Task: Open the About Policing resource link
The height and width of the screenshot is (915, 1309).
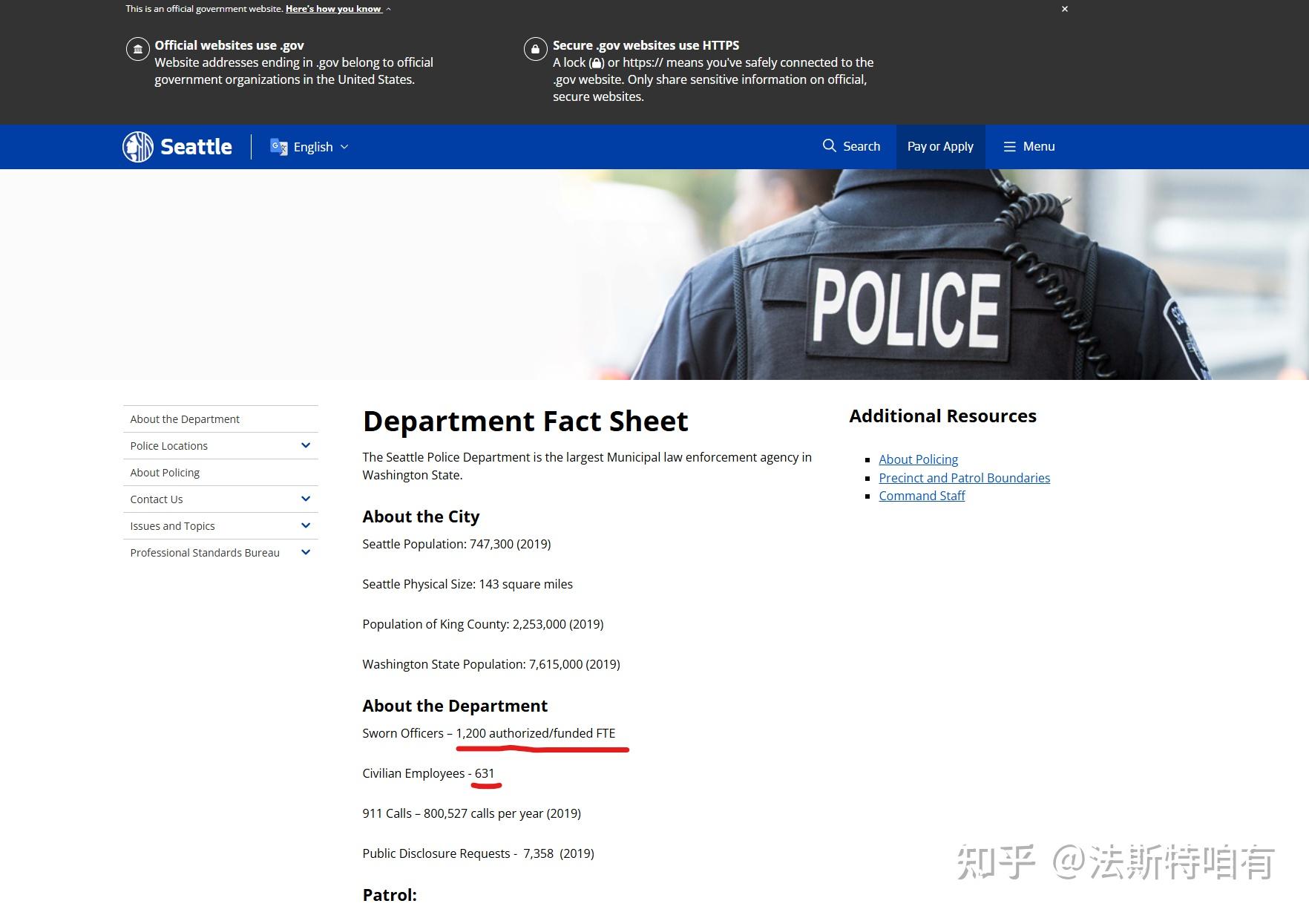Action: (x=918, y=459)
